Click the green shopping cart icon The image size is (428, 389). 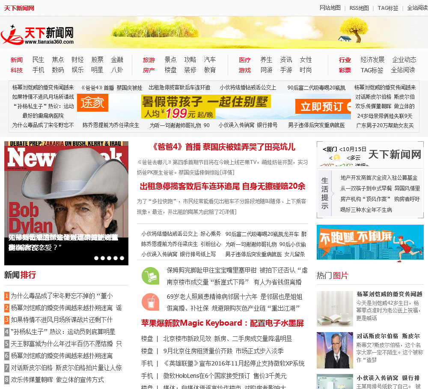[150, 276]
